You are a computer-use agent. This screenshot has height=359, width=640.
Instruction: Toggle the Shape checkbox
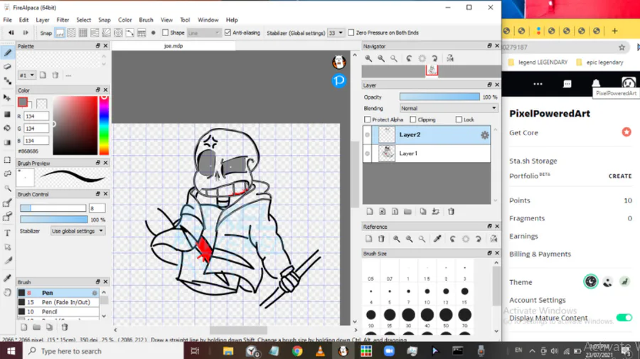(165, 33)
